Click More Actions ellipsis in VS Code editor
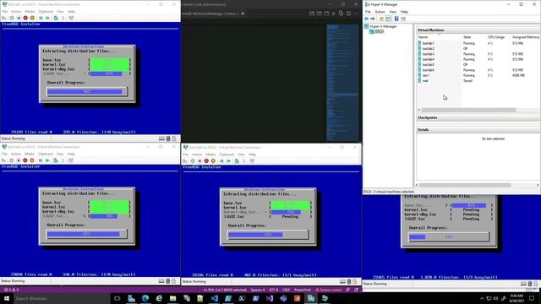 [x=357, y=14]
